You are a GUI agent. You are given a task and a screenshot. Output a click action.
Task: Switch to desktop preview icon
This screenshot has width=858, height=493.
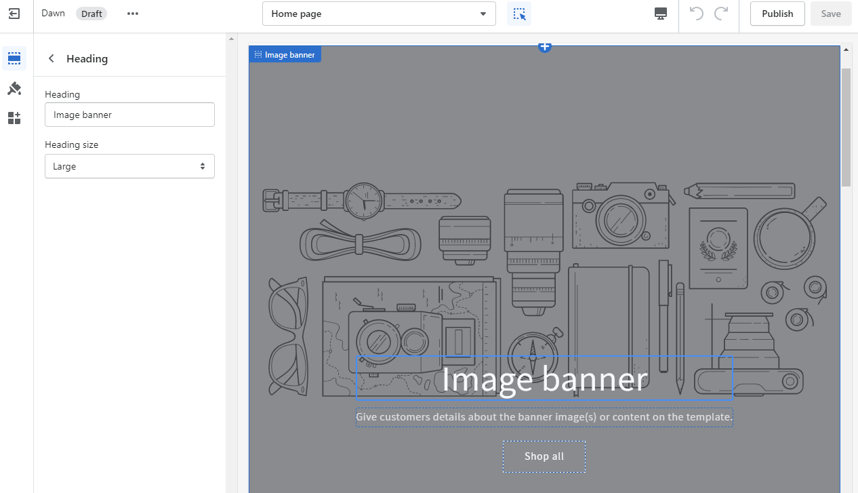(x=661, y=14)
